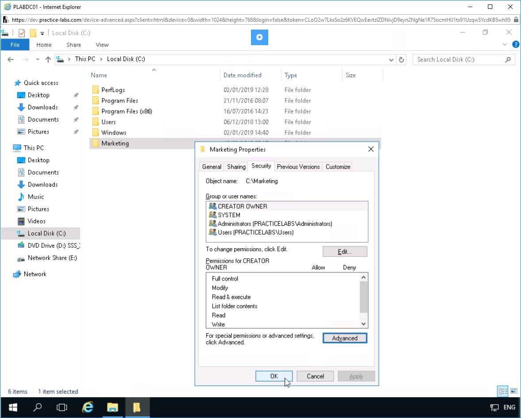Open the Recent locations dropdown arrow
521x418 pixels.
[x=38, y=60]
